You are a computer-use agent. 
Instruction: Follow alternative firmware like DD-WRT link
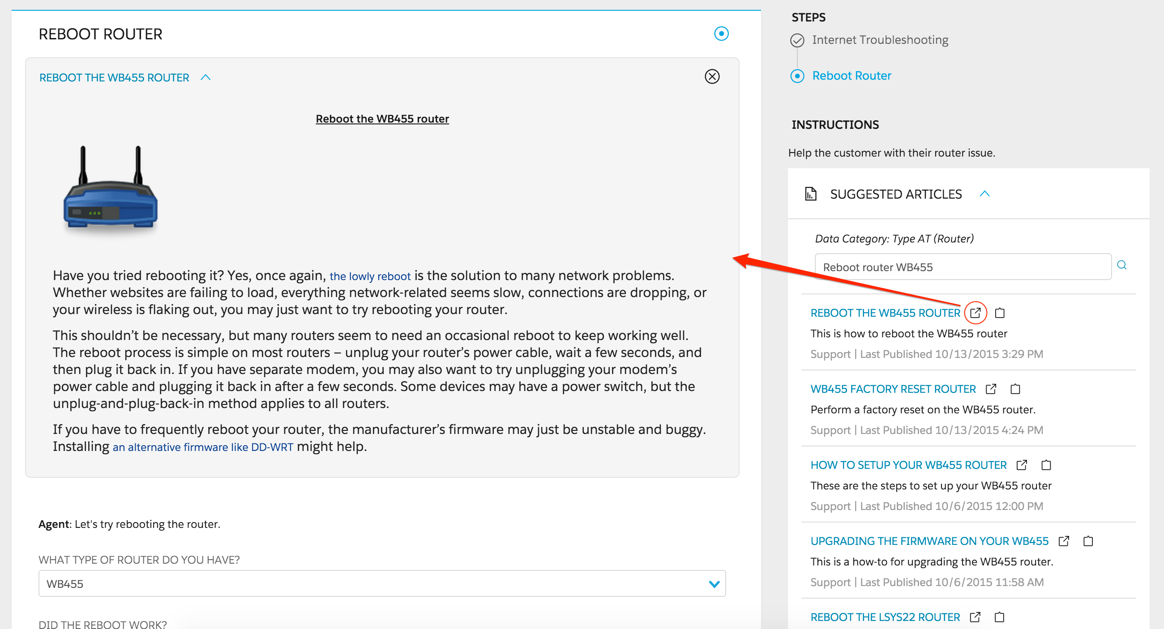point(202,446)
